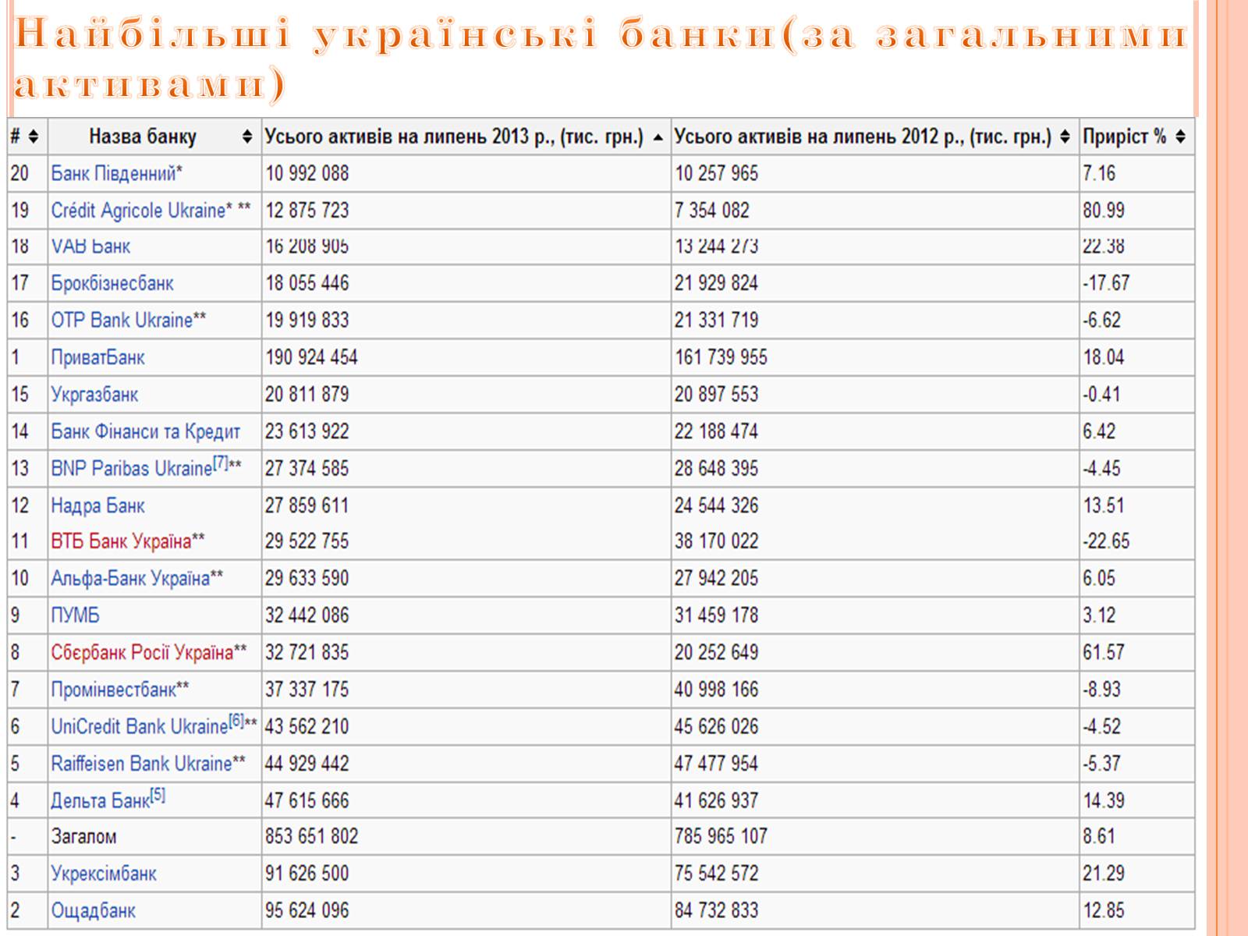Viewport: 1248px width, 936px height.
Task: Open footnote [7] next to BNP Paribas
Action: [221, 463]
